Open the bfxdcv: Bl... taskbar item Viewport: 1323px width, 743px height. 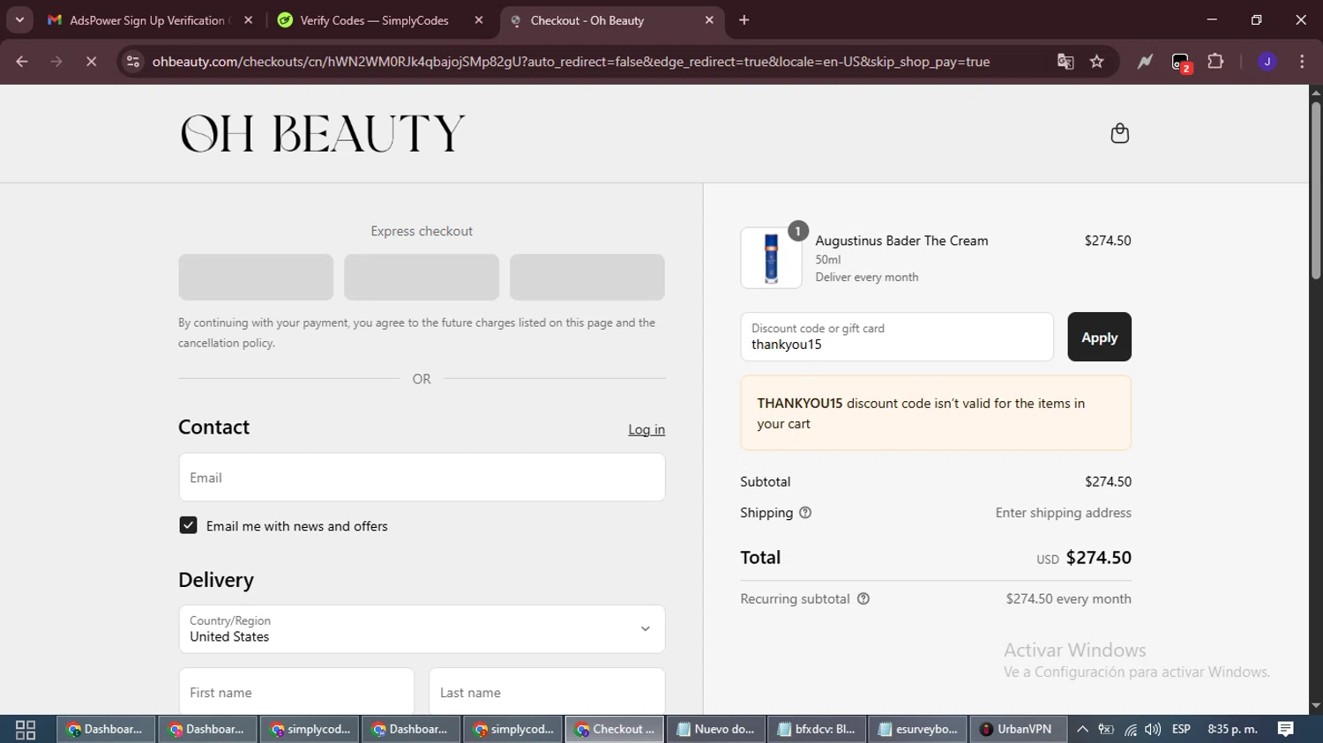817,729
